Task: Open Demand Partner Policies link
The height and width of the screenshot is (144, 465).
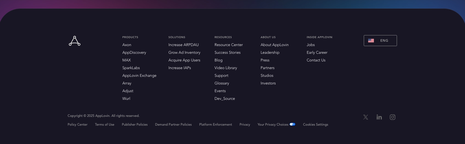Action: point(173,125)
